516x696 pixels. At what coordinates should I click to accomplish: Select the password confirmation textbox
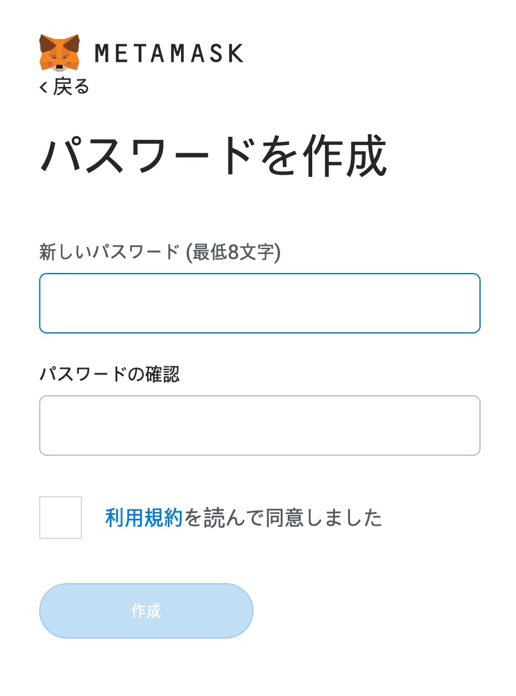[x=260, y=426]
